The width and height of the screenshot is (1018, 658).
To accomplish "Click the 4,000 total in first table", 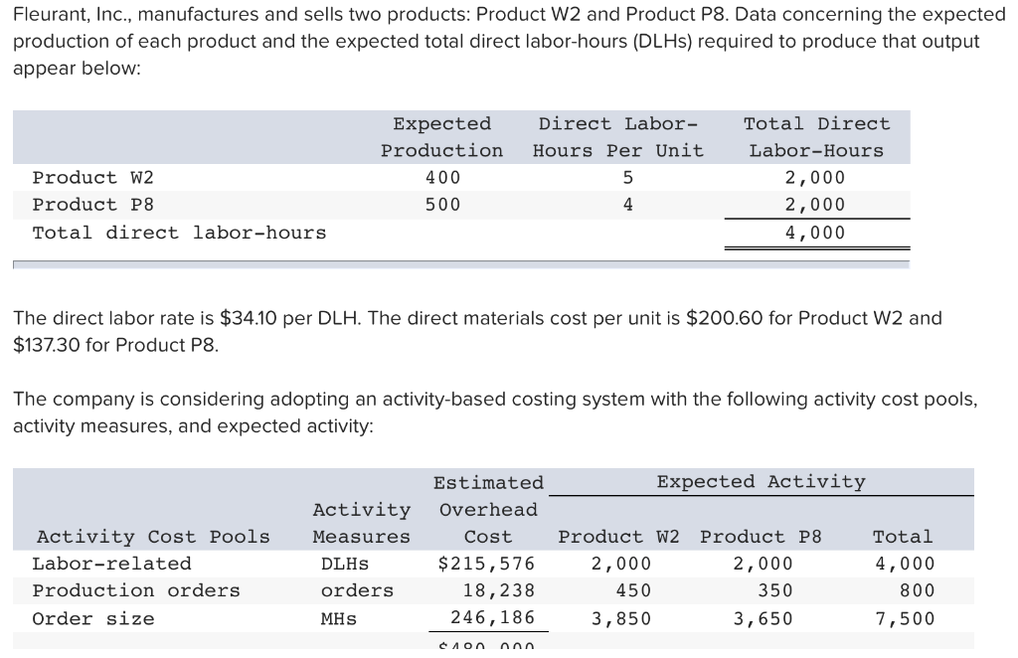I will pyautogui.click(x=815, y=233).
